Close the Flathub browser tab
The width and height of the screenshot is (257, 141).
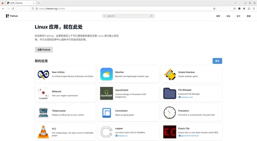[x=33, y=3]
